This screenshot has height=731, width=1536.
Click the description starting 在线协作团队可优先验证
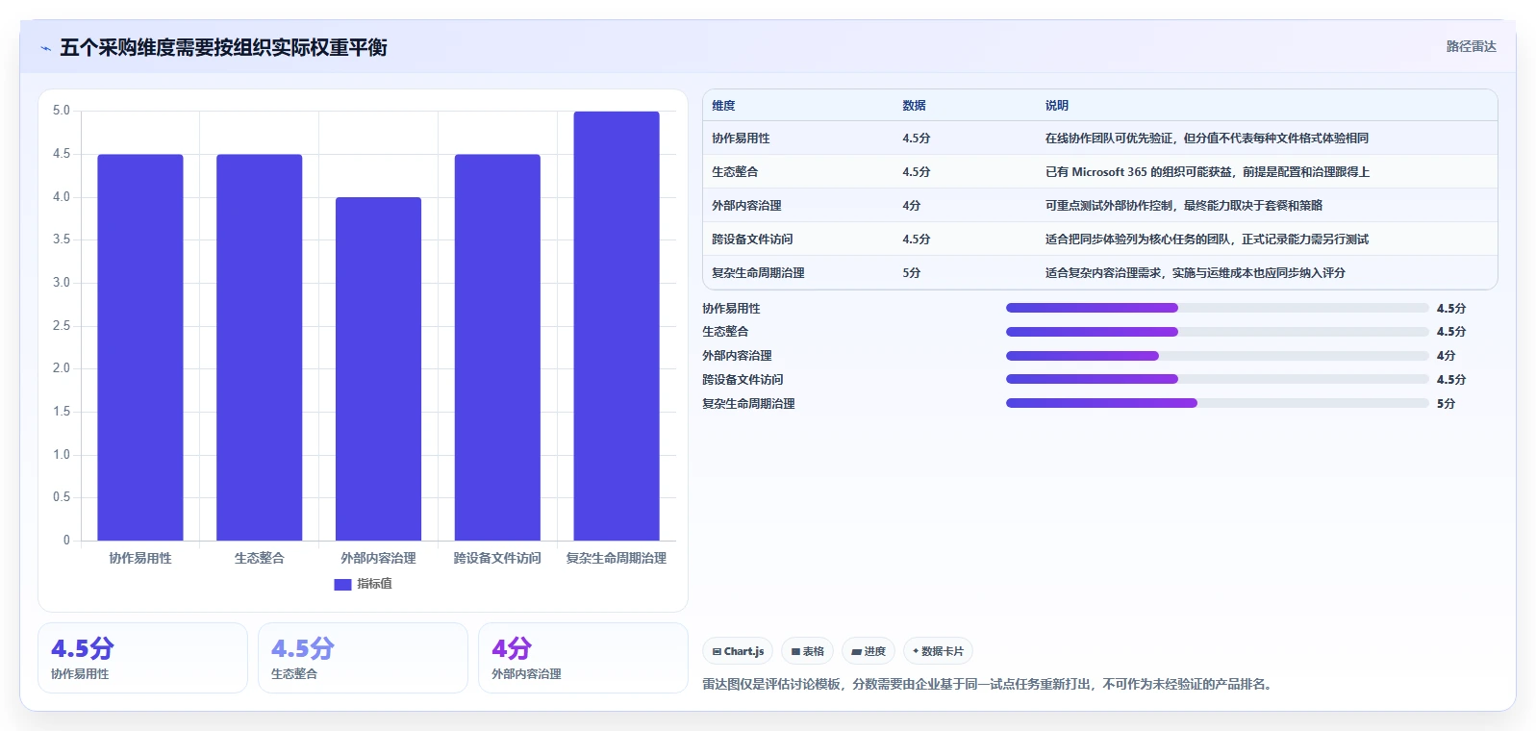point(1207,139)
